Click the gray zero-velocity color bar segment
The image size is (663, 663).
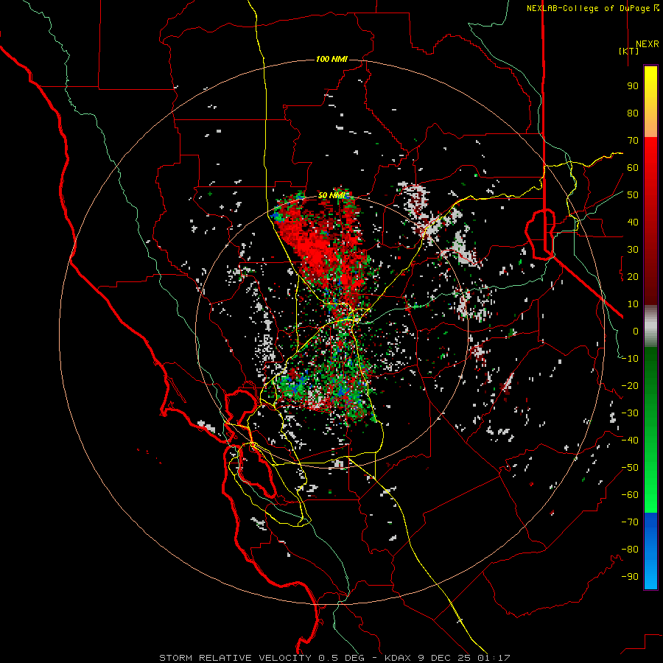click(650, 326)
